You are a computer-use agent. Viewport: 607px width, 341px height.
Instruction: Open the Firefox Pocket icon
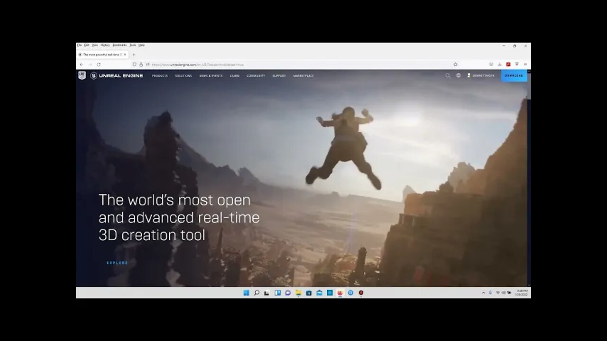491,64
